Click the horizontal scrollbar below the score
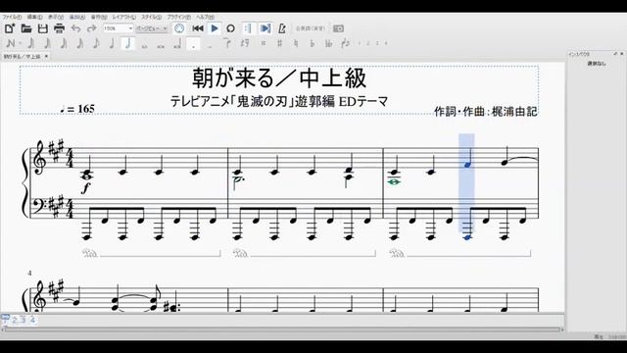Viewport: 627px width, 353px height. pos(282,329)
